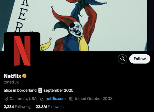The width and height of the screenshot is (154, 112).
Task: Open the Netflix N profile picture
Action: pyautogui.click(x=22, y=50)
